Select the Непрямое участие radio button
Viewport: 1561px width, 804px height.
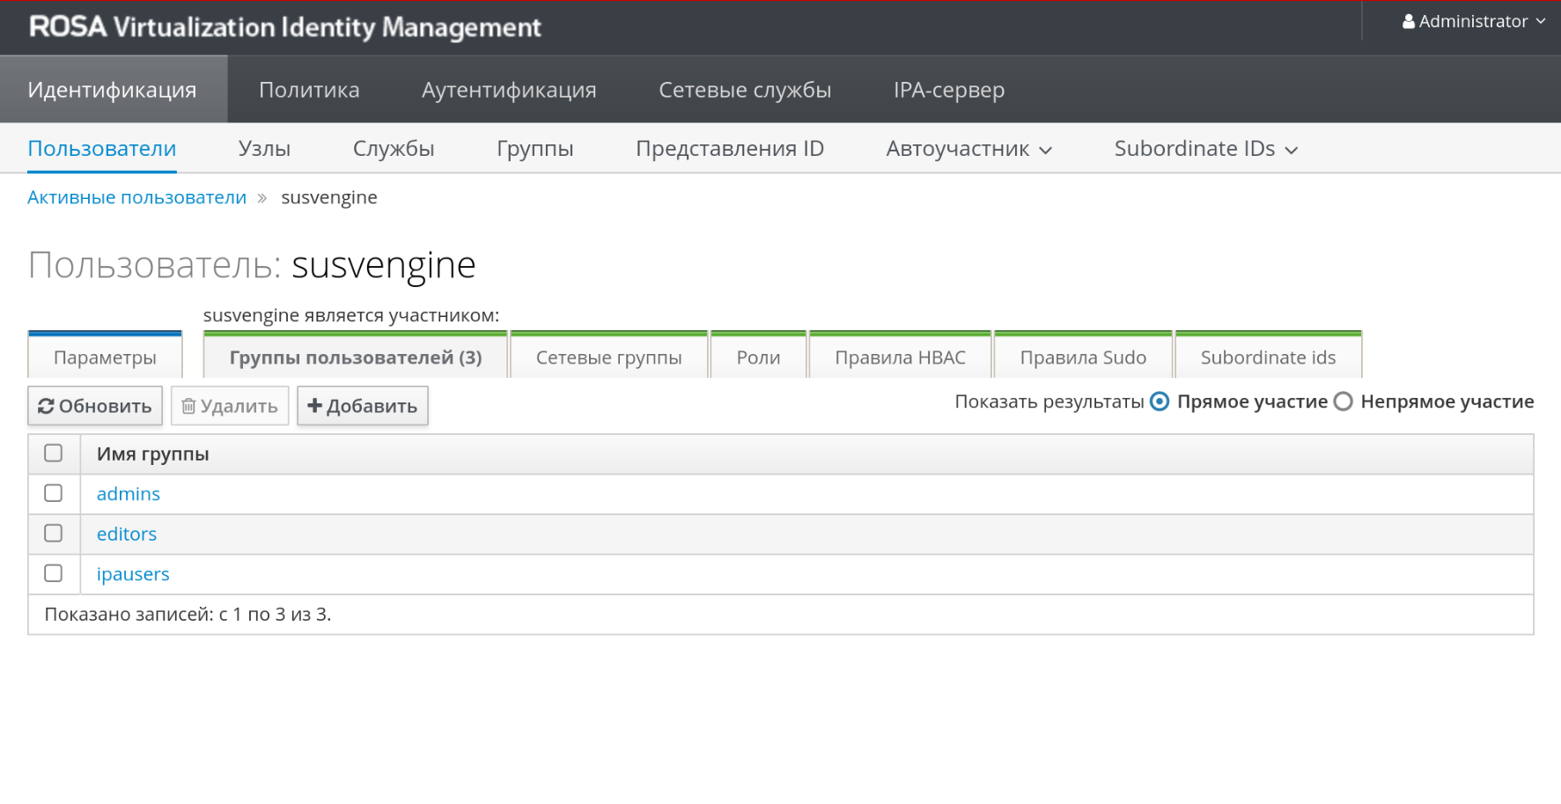[x=1343, y=402]
